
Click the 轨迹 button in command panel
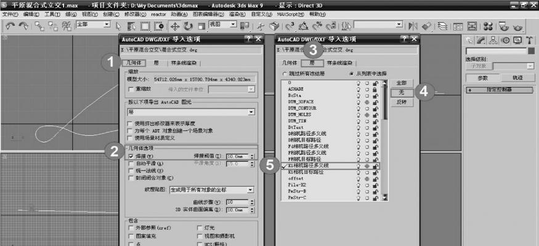tap(517, 78)
